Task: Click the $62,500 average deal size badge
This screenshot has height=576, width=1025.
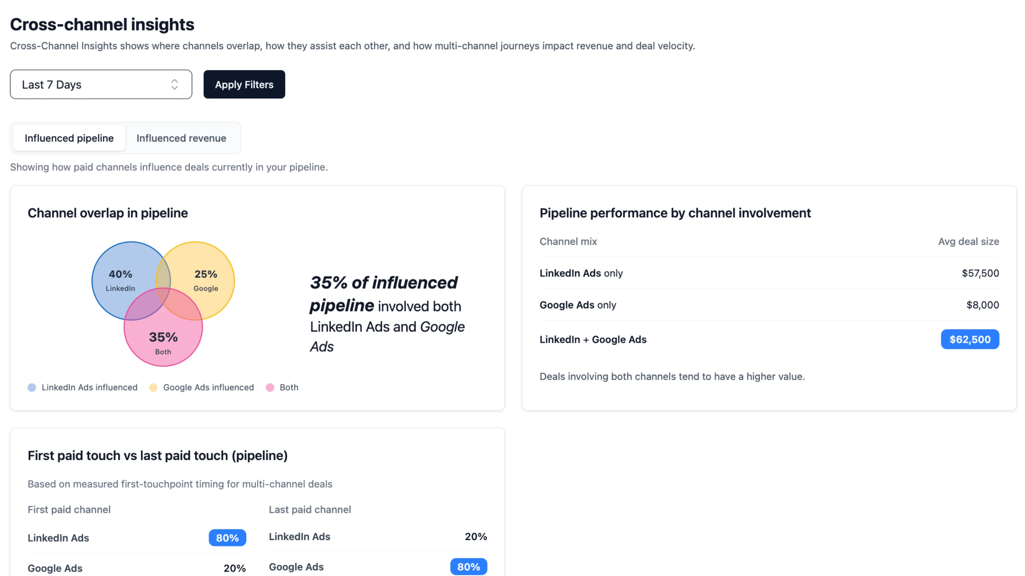Action: click(970, 339)
